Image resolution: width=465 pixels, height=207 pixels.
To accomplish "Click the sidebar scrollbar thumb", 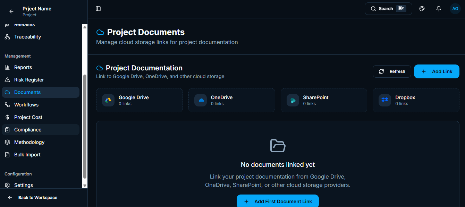I will click(85, 126).
